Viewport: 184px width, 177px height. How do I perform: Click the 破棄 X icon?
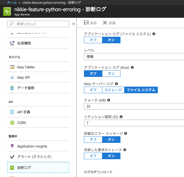point(105,23)
